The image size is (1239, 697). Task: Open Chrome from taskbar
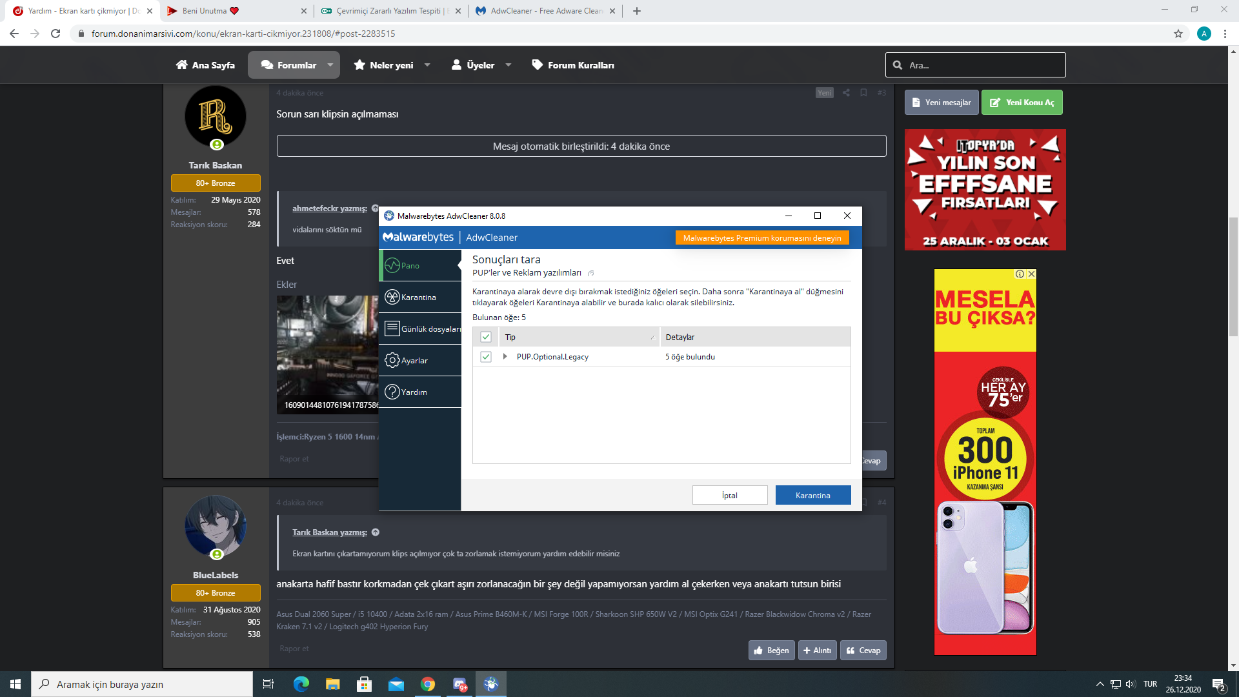pos(428,684)
